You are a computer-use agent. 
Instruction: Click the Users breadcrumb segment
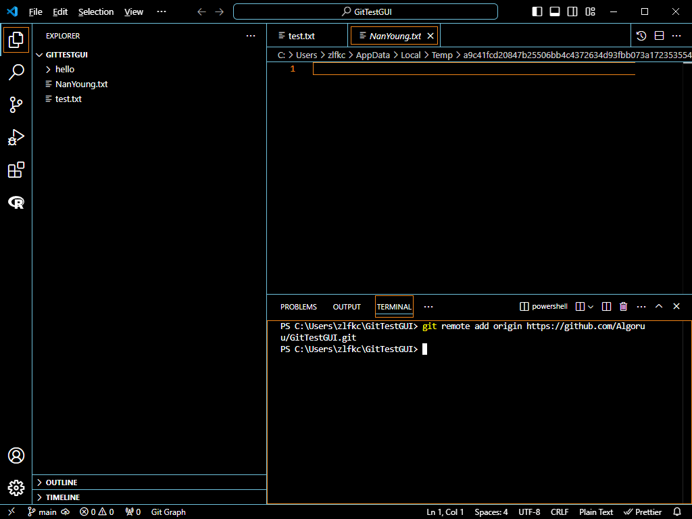306,55
